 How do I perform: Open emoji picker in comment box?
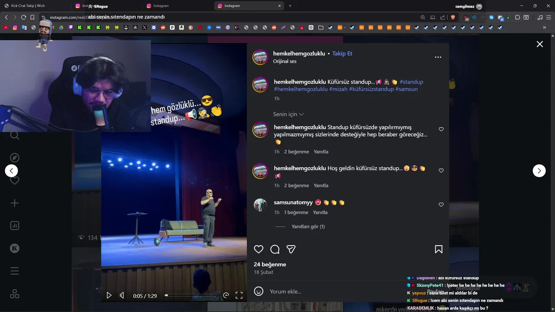pos(259,291)
